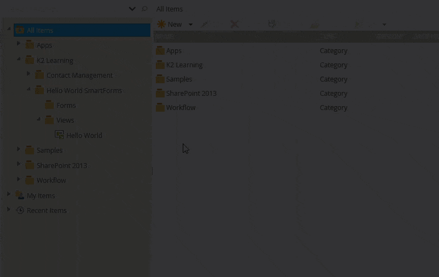Click the SharePoint 2013 folder icon in list
439x277 pixels.
(160, 93)
